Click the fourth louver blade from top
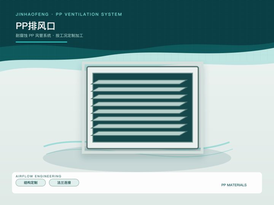The width and height of the screenshot is (274, 205). (x=139, y=104)
